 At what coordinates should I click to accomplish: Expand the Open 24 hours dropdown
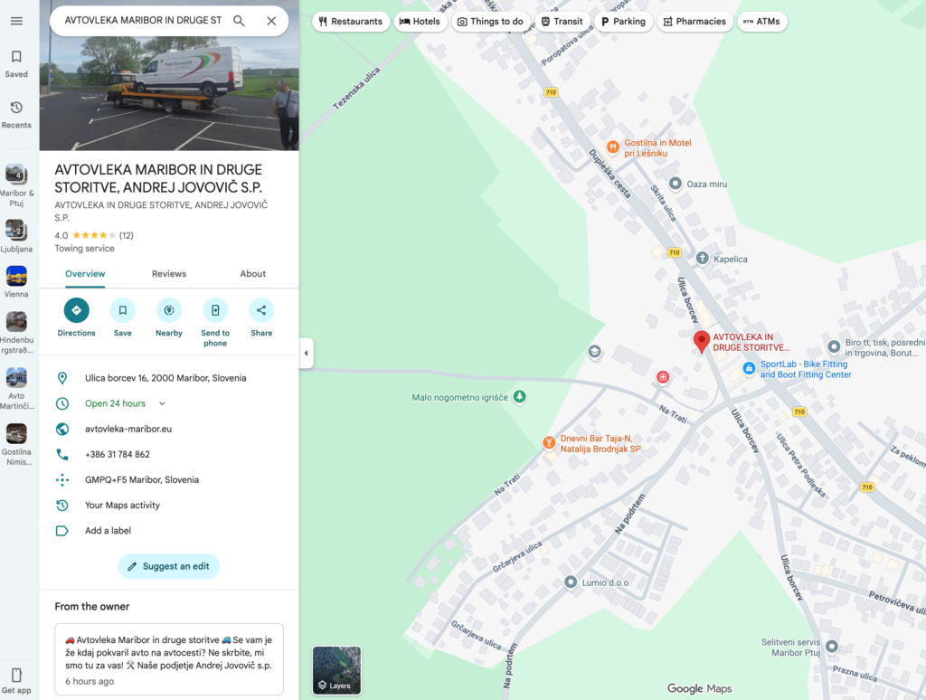click(x=162, y=403)
